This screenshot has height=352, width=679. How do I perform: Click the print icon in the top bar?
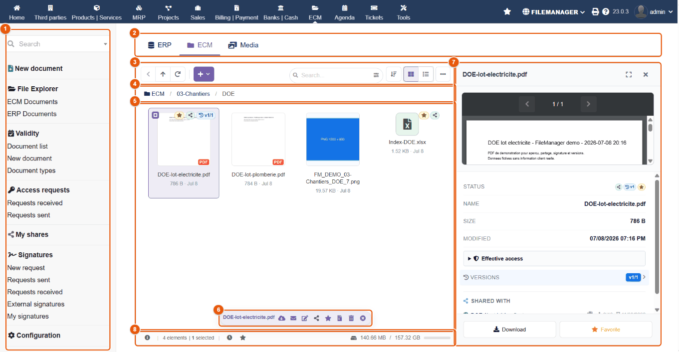pos(595,11)
